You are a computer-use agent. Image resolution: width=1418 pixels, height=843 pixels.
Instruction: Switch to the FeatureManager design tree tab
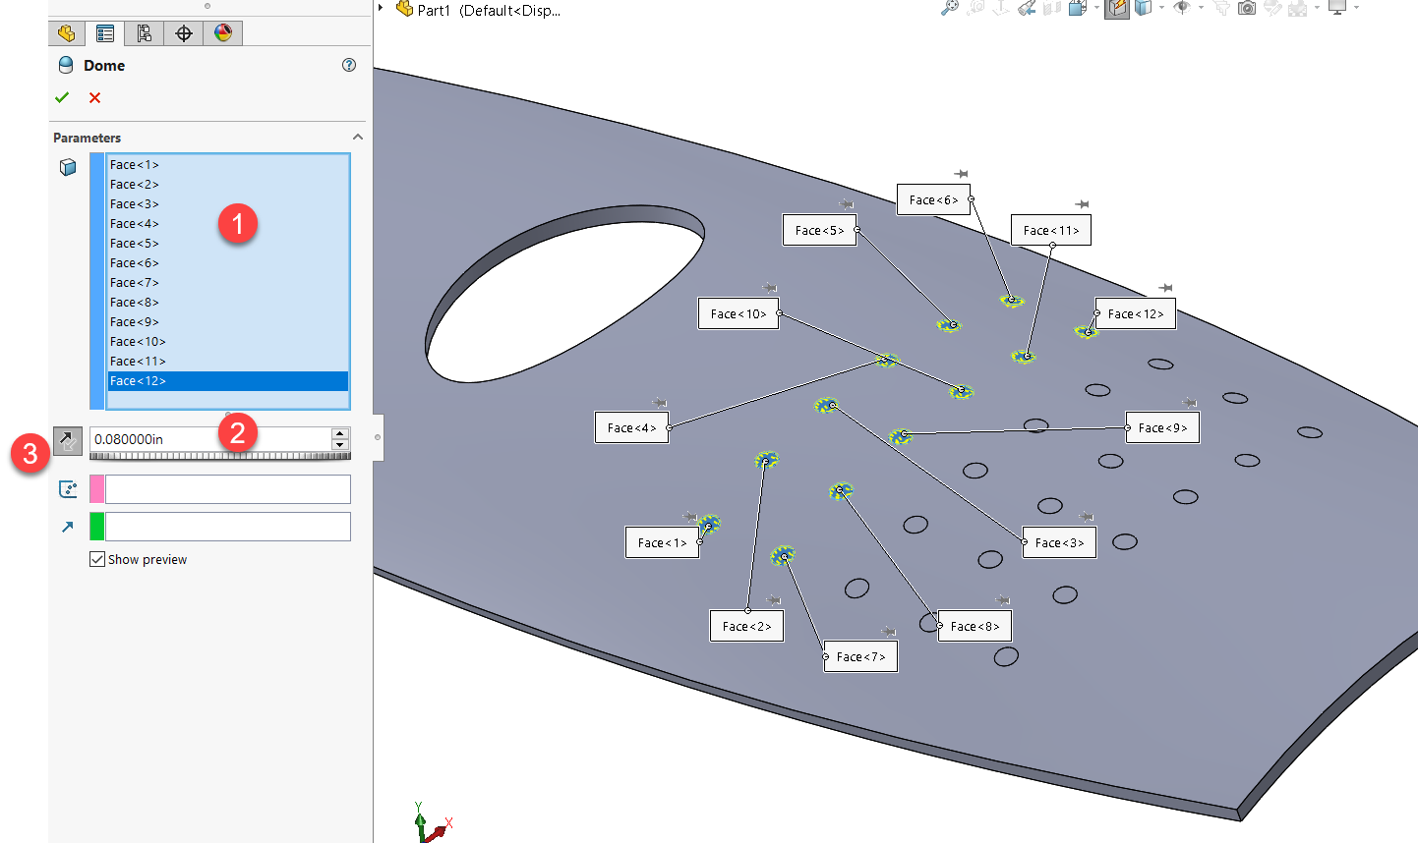pyautogui.click(x=67, y=32)
